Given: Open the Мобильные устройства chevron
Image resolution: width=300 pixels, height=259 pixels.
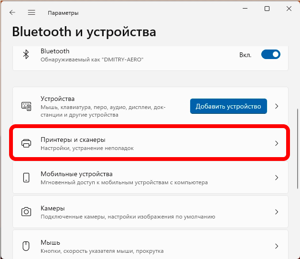Looking at the screenshot, I should (277, 178).
